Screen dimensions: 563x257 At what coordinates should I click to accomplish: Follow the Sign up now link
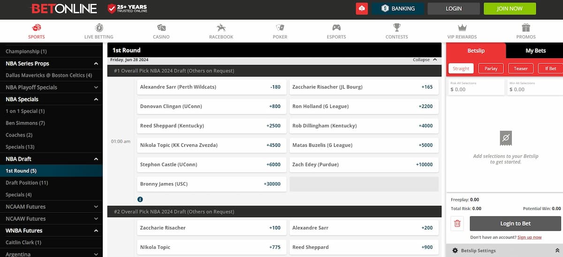pos(529,237)
